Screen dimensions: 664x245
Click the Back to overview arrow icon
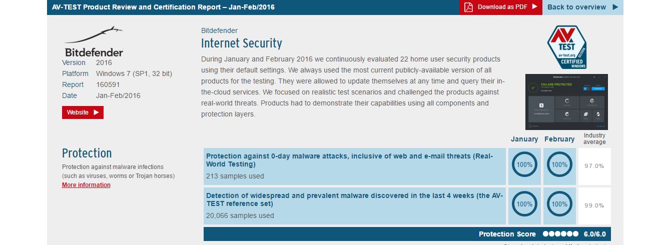(615, 7)
